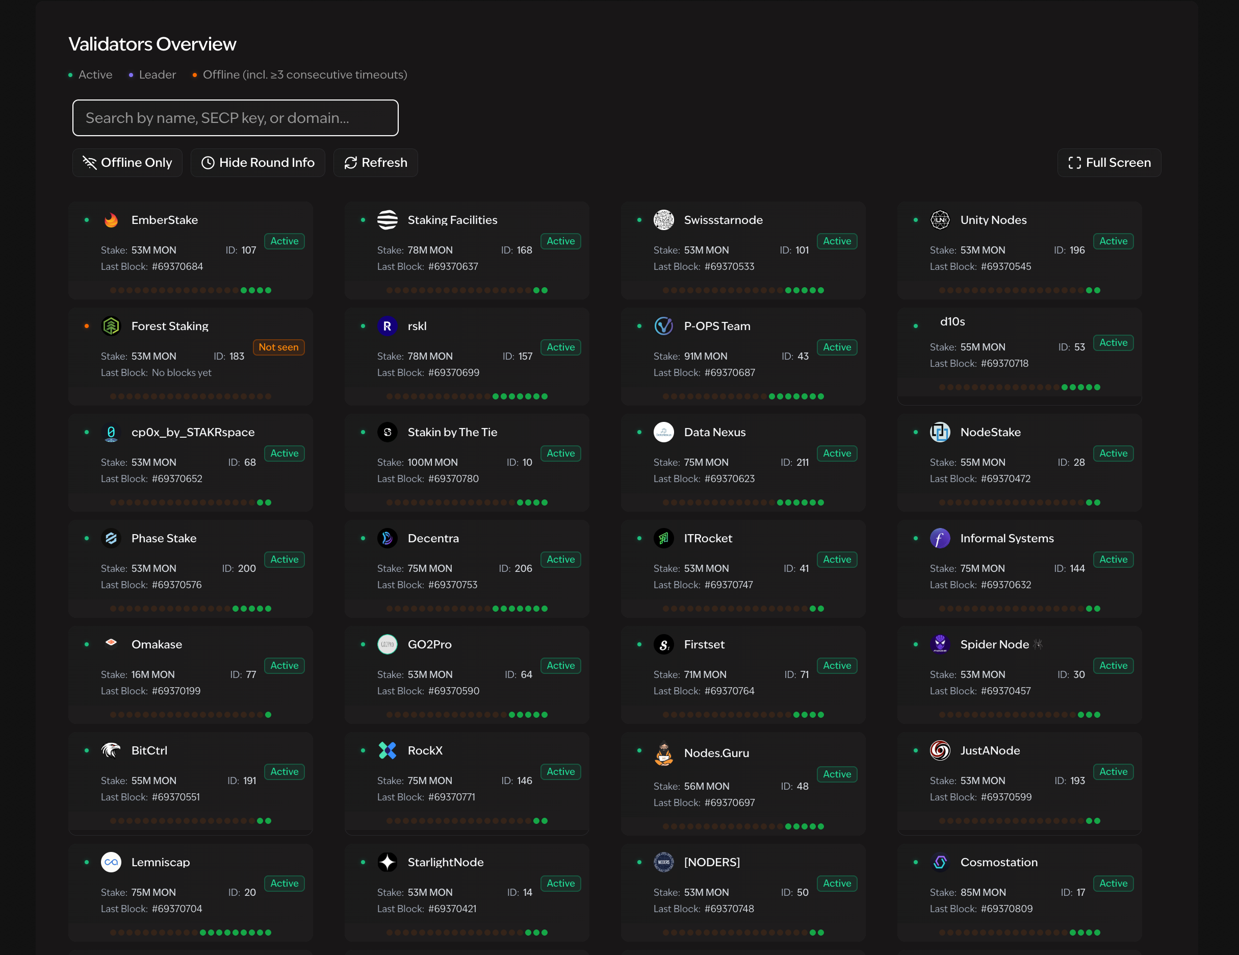Screen dimensions: 1239x955
Task: Click the JustANode swirl logo
Action: pyautogui.click(x=940, y=750)
